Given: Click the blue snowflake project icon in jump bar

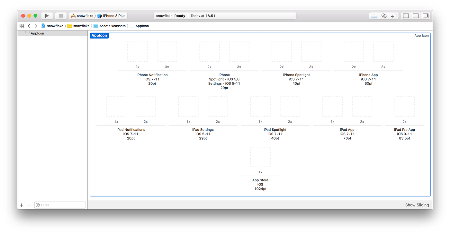Looking at the screenshot, I should pos(43,26).
